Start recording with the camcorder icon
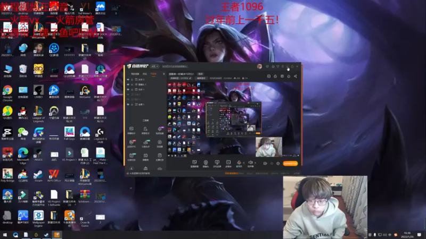Viewport: 426px width, 239px height. 265,164
